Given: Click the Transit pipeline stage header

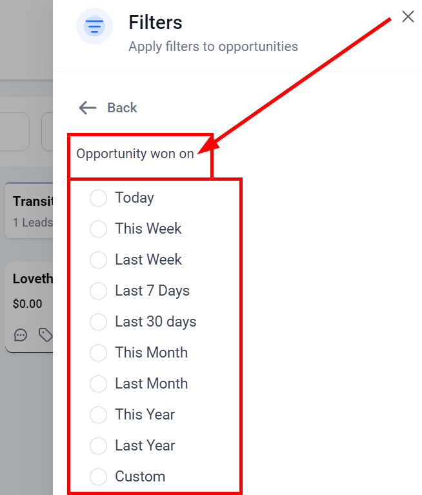Looking at the screenshot, I should click(x=32, y=202).
